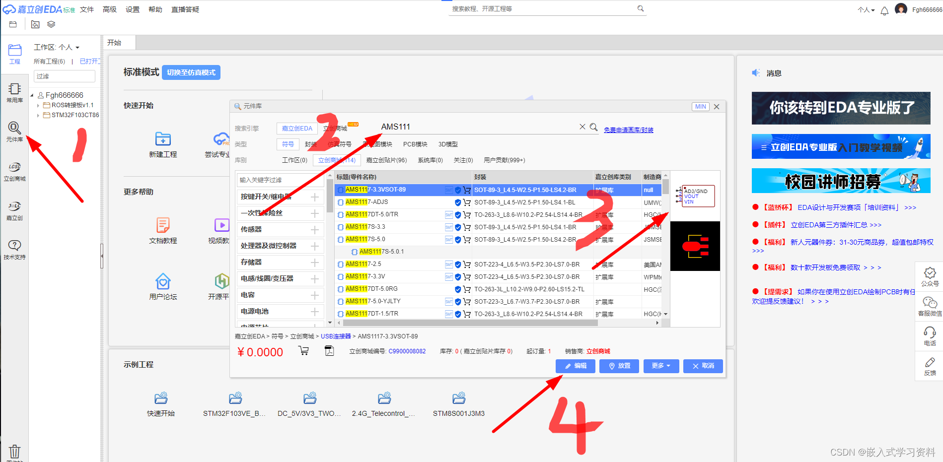Image resolution: width=943 pixels, height=462 pixels.
Task: Click the category list vertical scrollbar
Action: point(330,196)
